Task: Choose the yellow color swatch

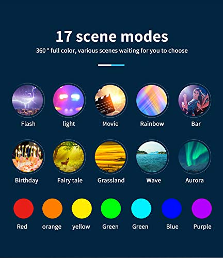Action: point(82,208)
